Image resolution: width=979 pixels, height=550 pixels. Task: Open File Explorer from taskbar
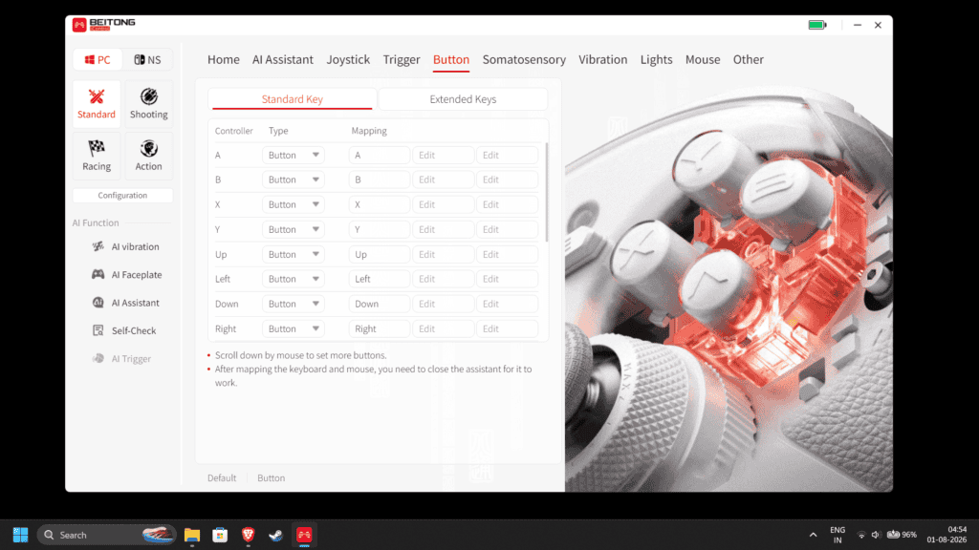191,535
